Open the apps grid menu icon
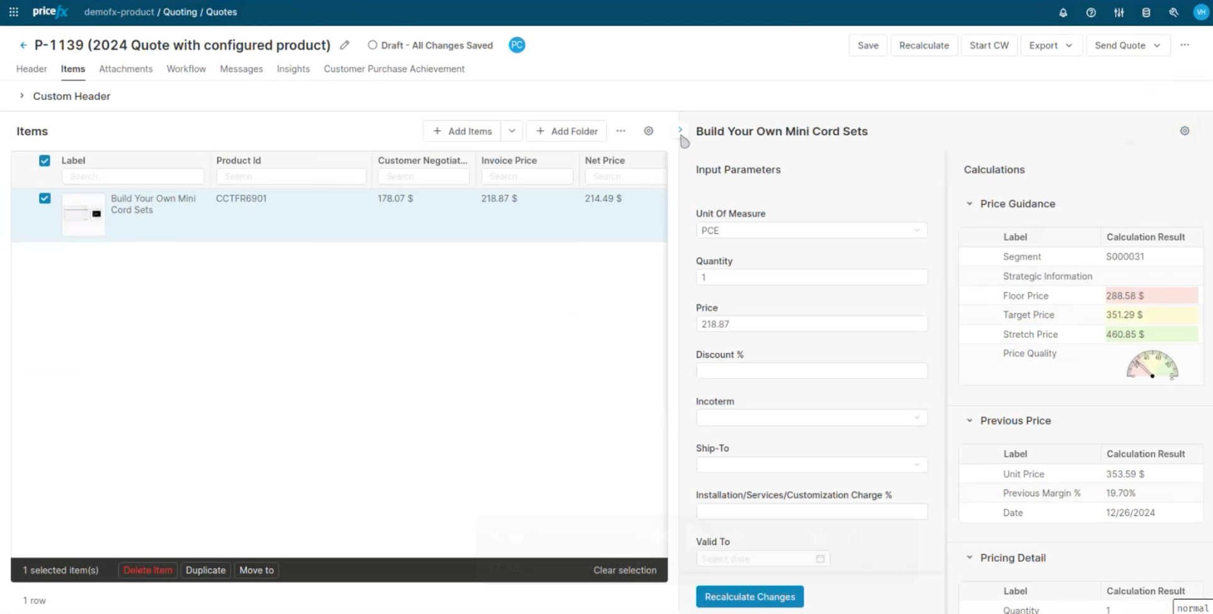This screenshot has height=614, width=1213. pos(13,12)
